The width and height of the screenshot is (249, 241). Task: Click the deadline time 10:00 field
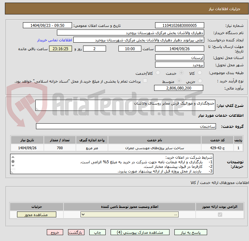130,49
